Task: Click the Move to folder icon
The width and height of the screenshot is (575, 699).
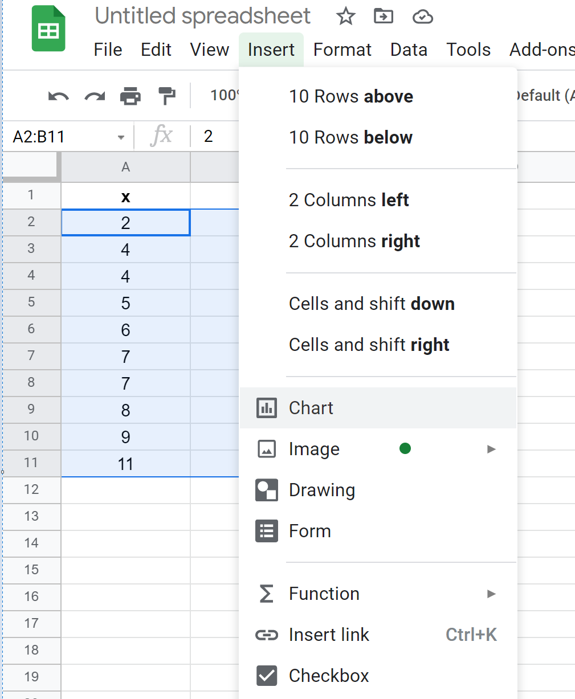Action: click(384, 17)
